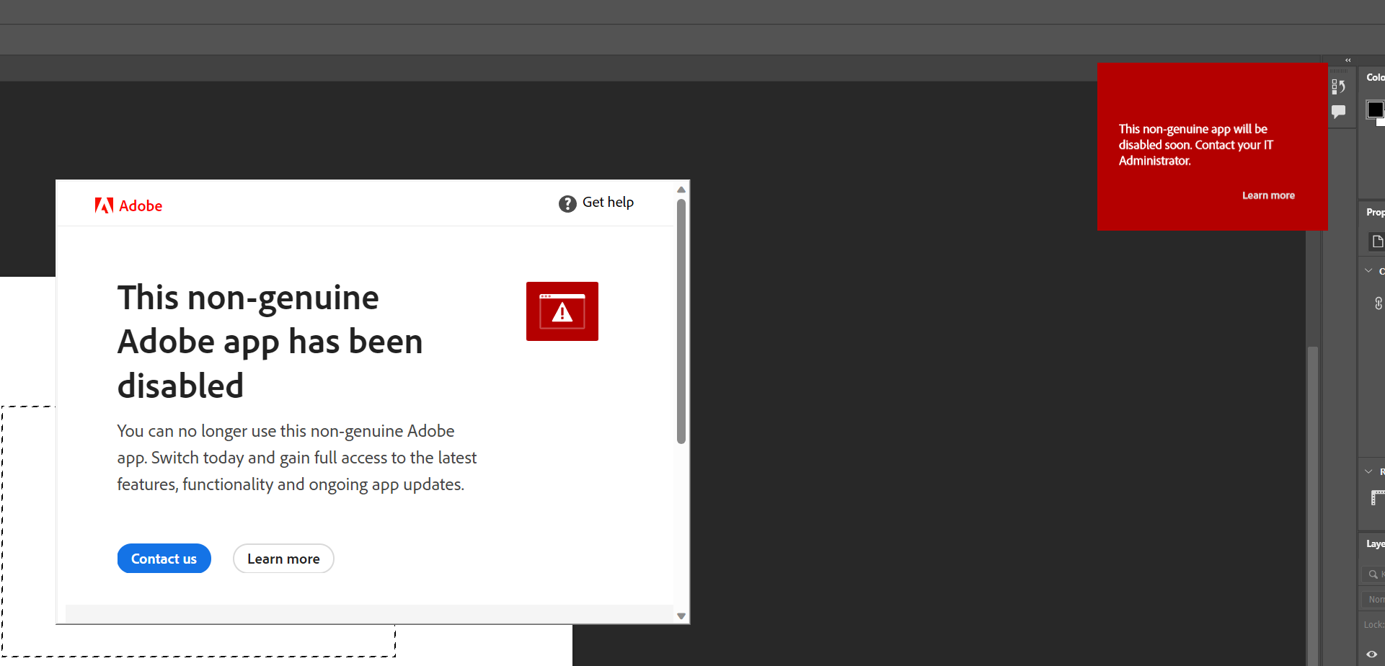This screenshot has height=666, width=1385.
Task: Click dialog scrollbar down arrow
Action: point(681,616)
